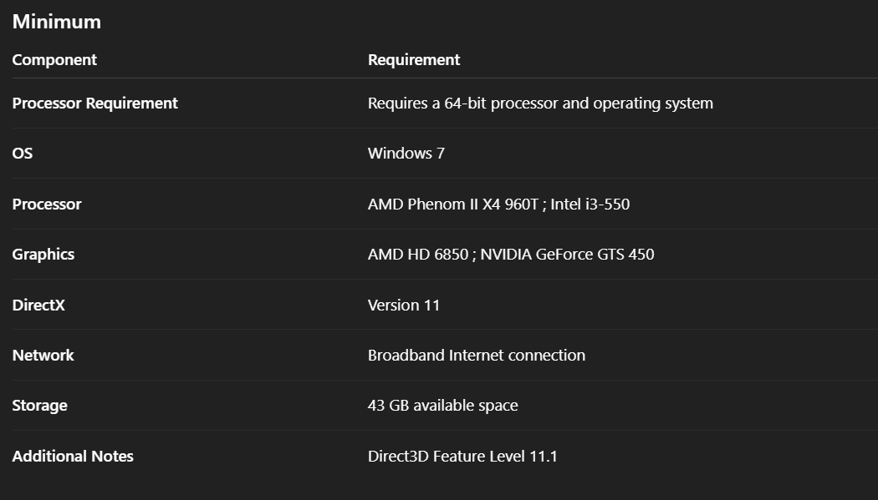Select the Network row label

tap(43, 356)
